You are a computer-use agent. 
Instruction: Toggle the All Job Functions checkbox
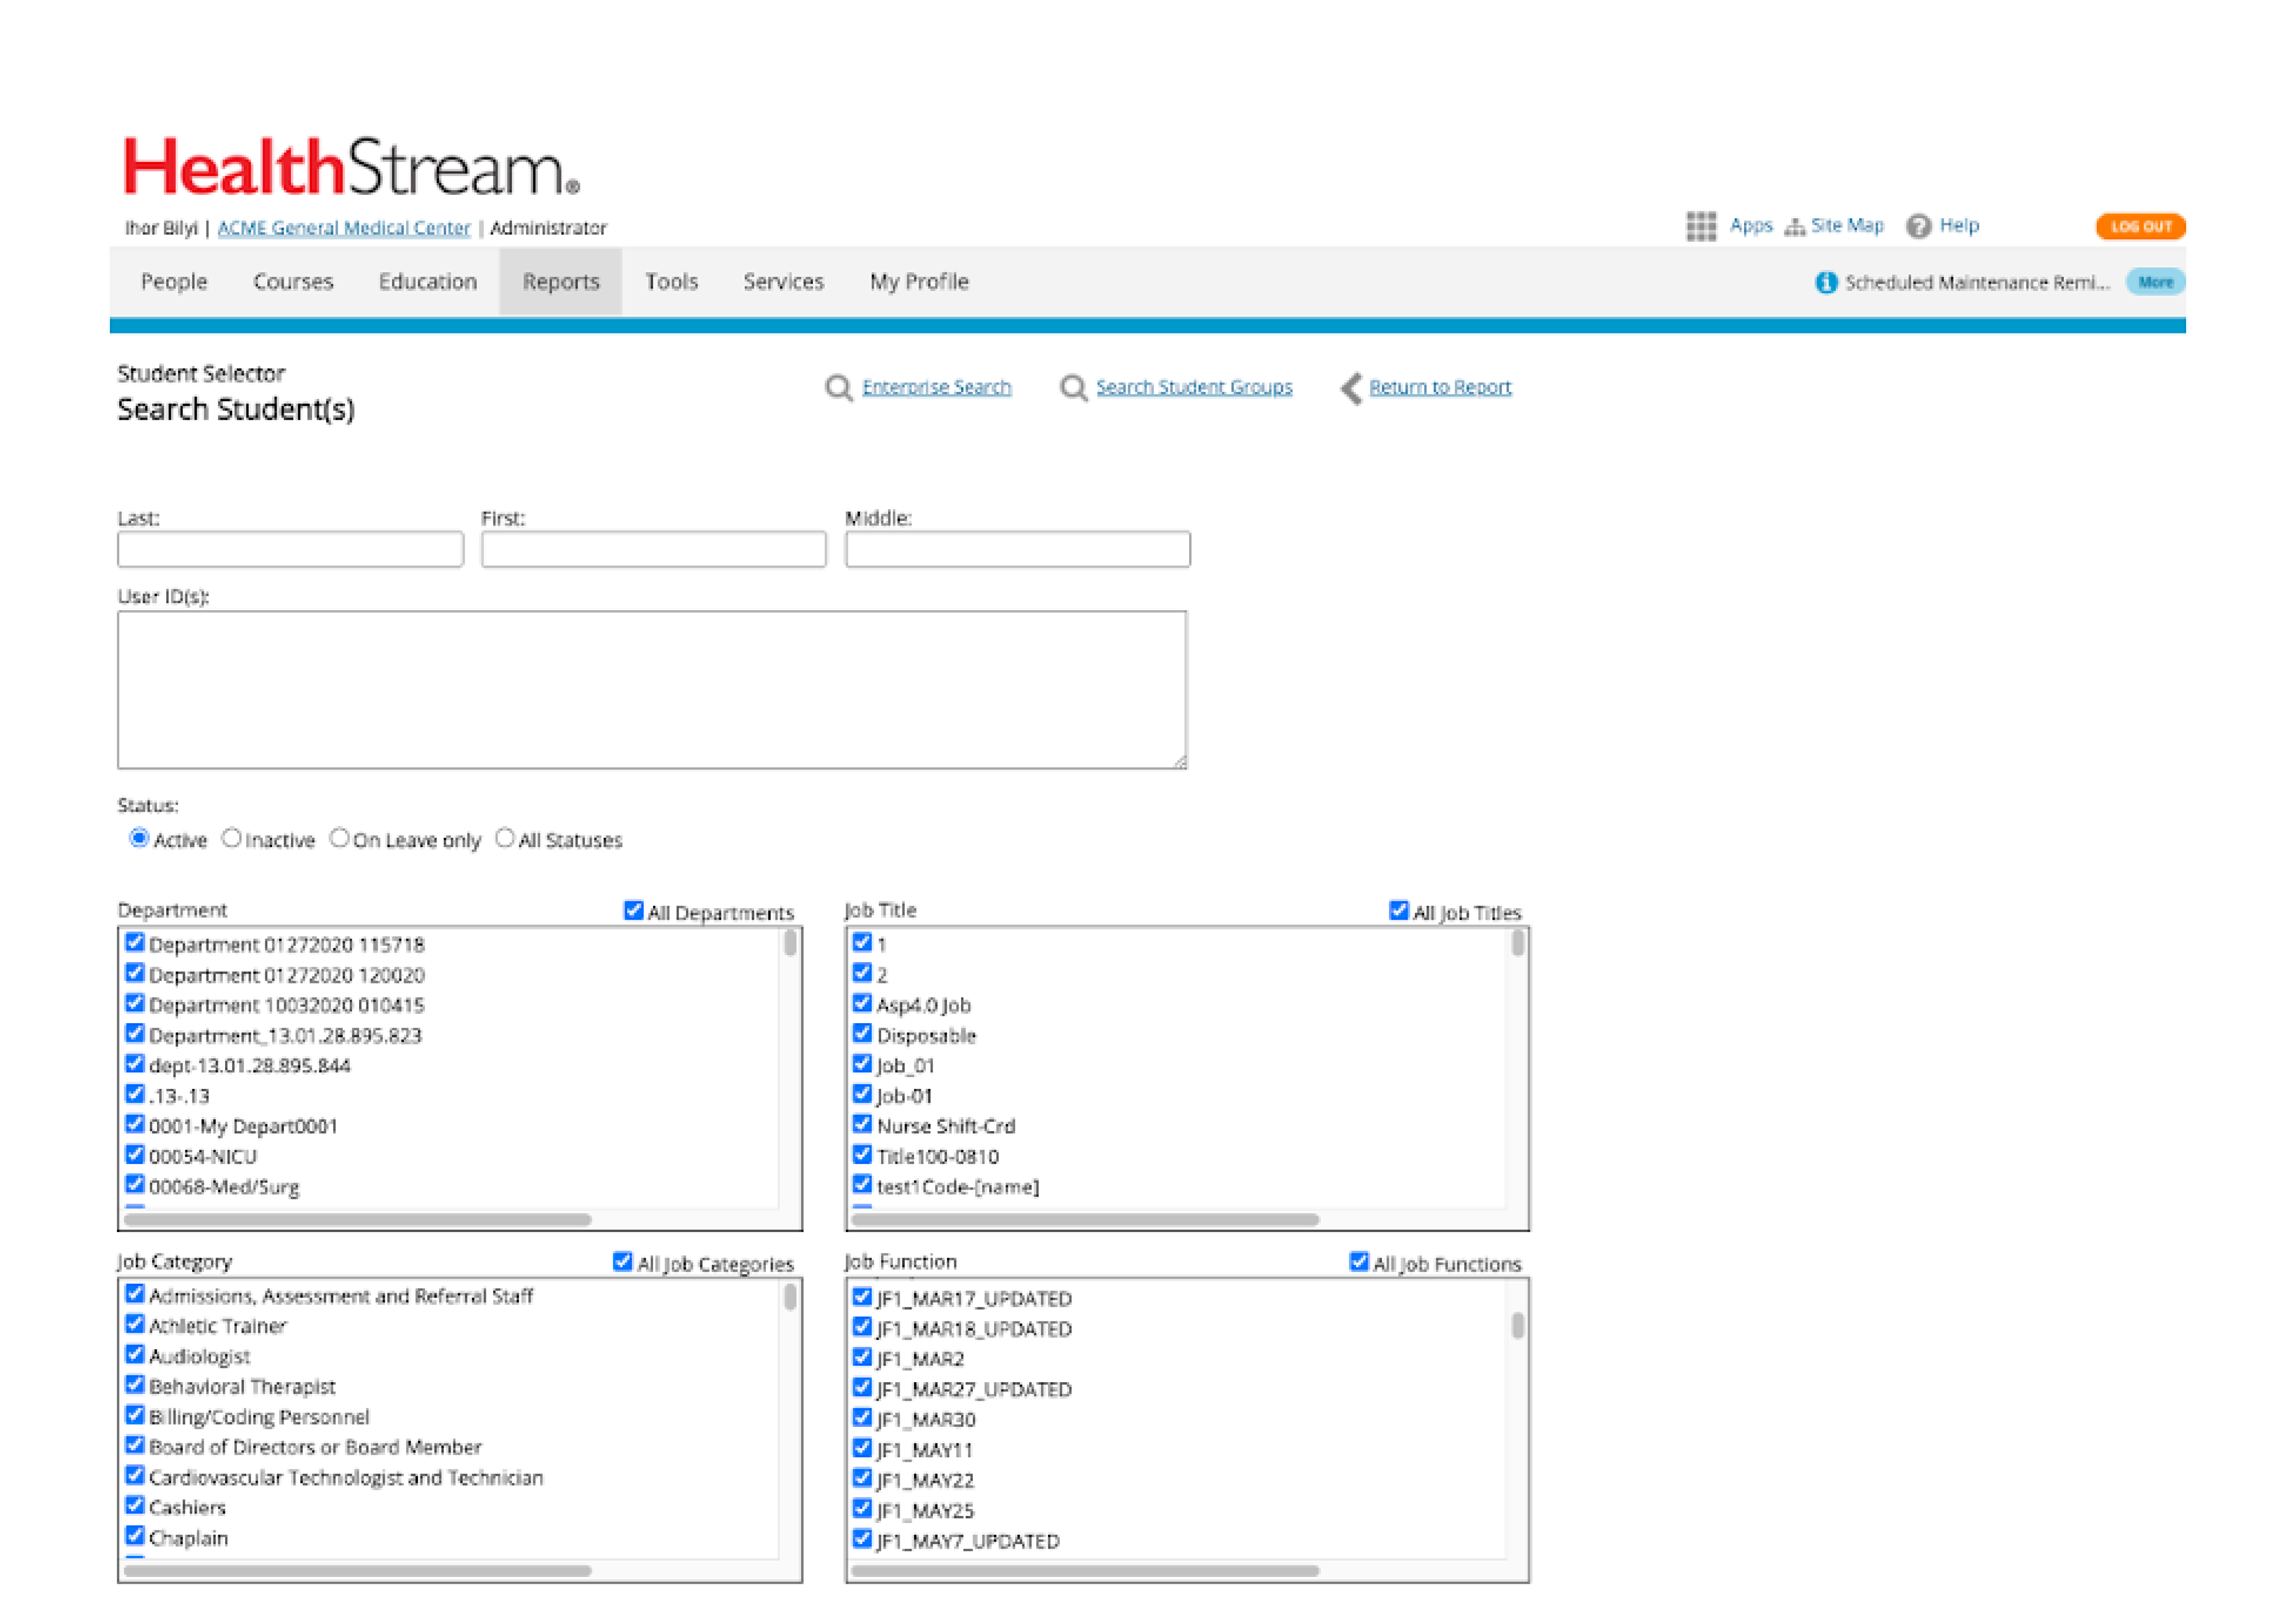coord(1358,1261)
